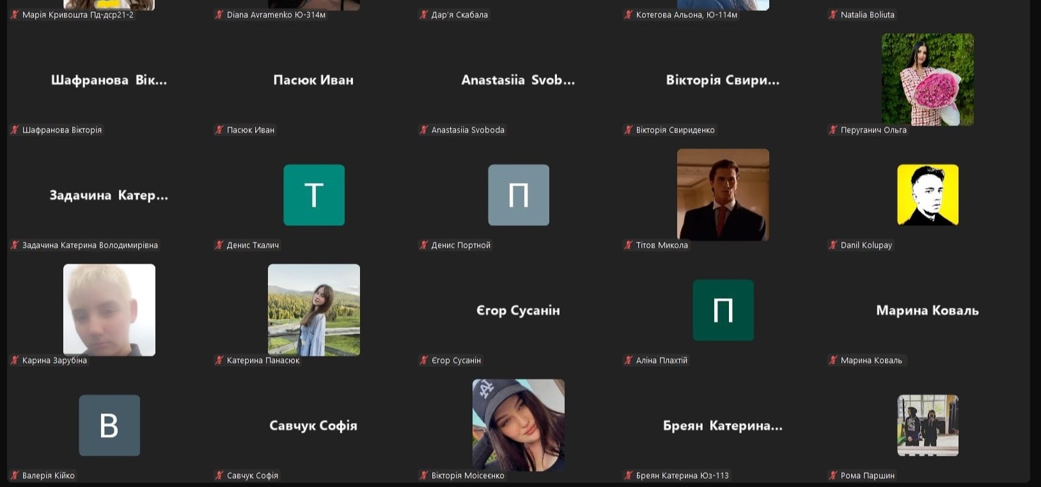This screenshot has width=1041, height=487.
Task: Click the muted mic icon for Валерія Кійко
Action: [15, 475]
